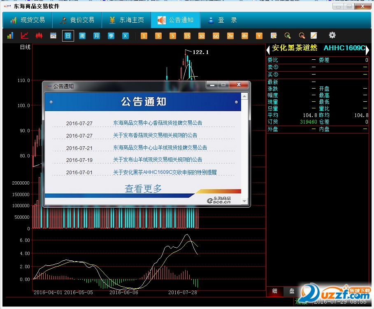Select the 盘 tab at bottom
Viewport: 374px width, 309px height.
(x=292, y=291)
